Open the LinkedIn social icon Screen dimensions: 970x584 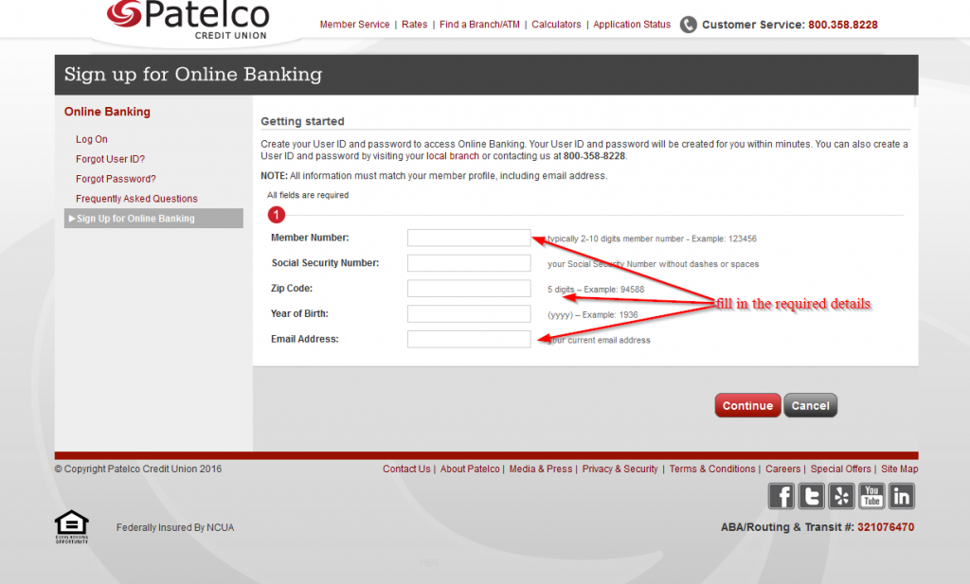[901, 496]
